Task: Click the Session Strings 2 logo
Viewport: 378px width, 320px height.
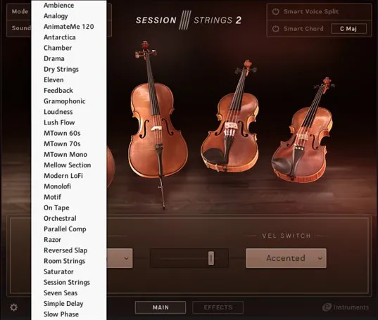Action: (x=188, y=20)
